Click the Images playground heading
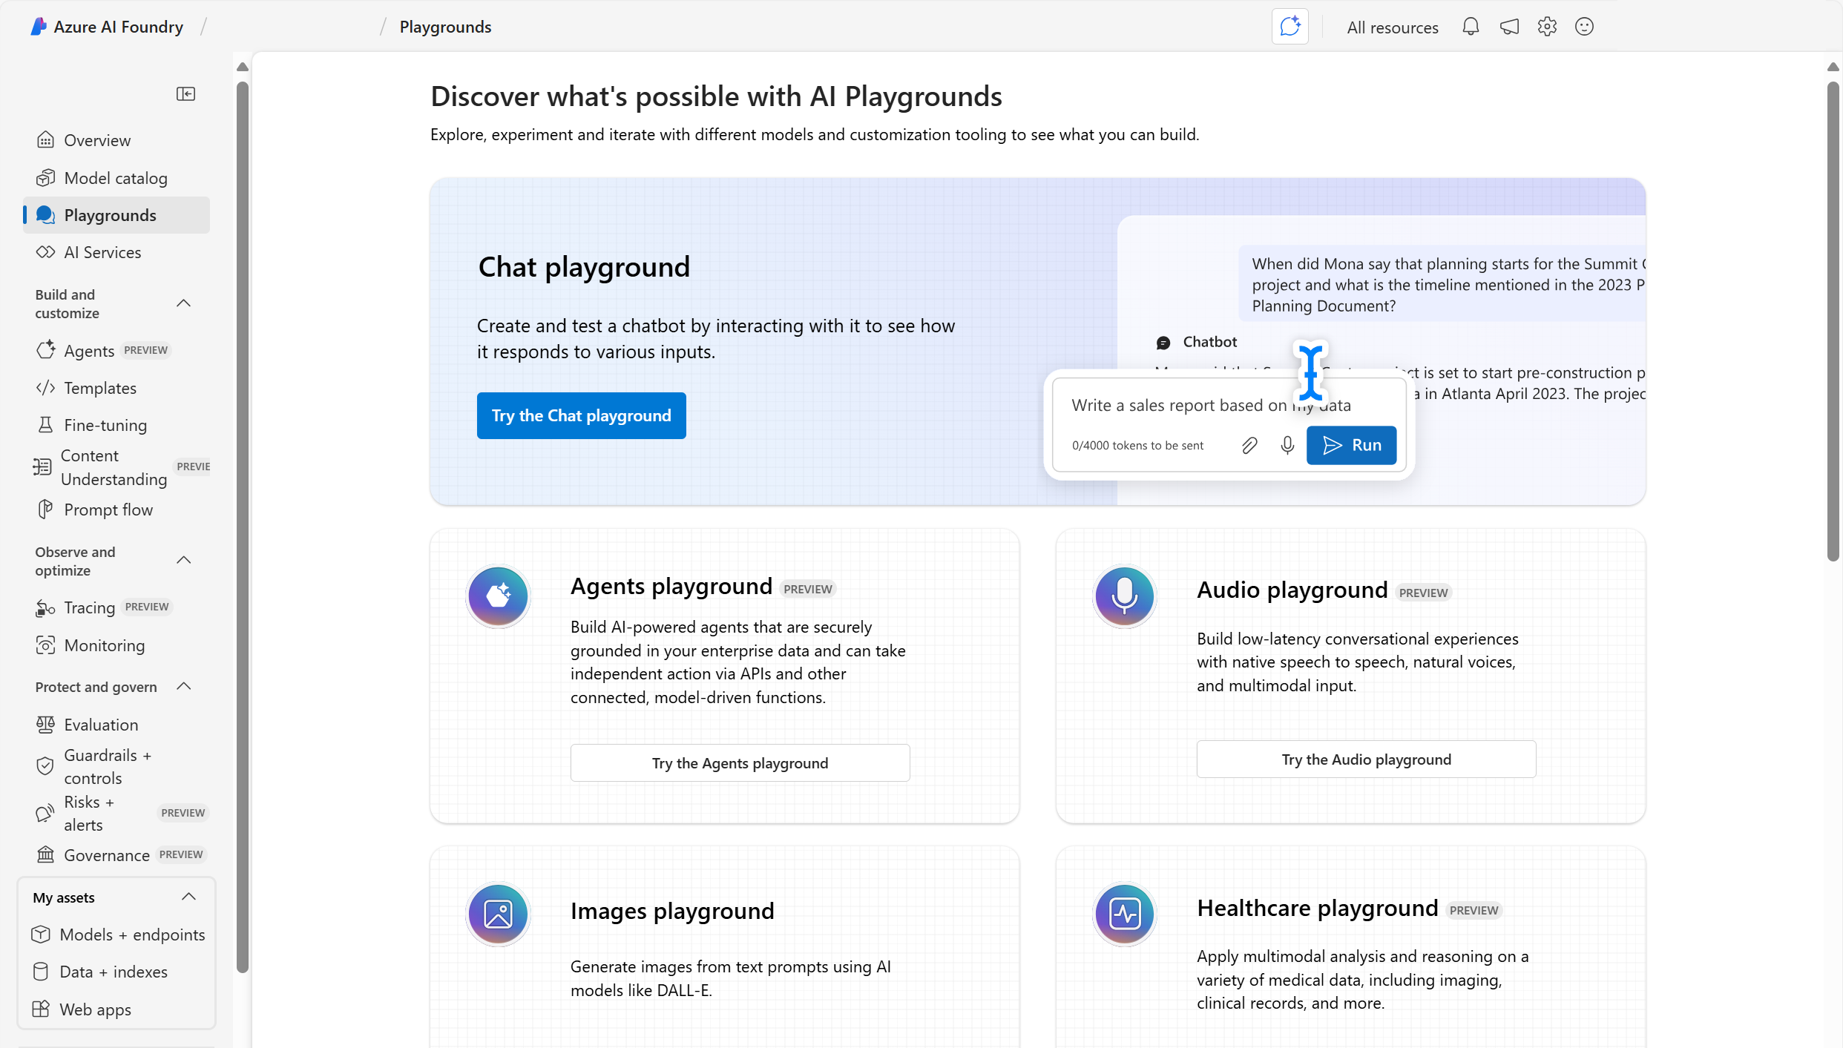The image size is (1843, 1048). click(671, 911)
